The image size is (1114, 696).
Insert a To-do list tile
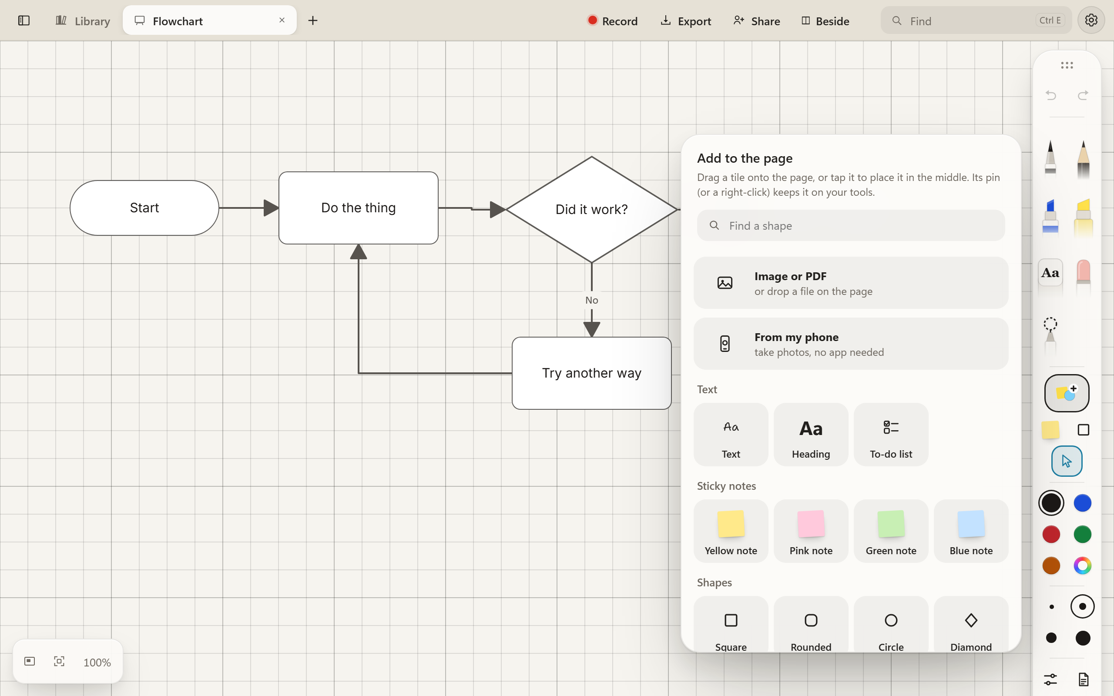tap(891, 435)
